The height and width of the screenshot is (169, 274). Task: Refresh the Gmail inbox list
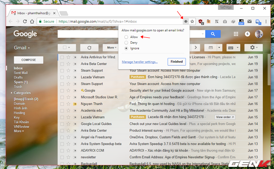tap(89, 48)
